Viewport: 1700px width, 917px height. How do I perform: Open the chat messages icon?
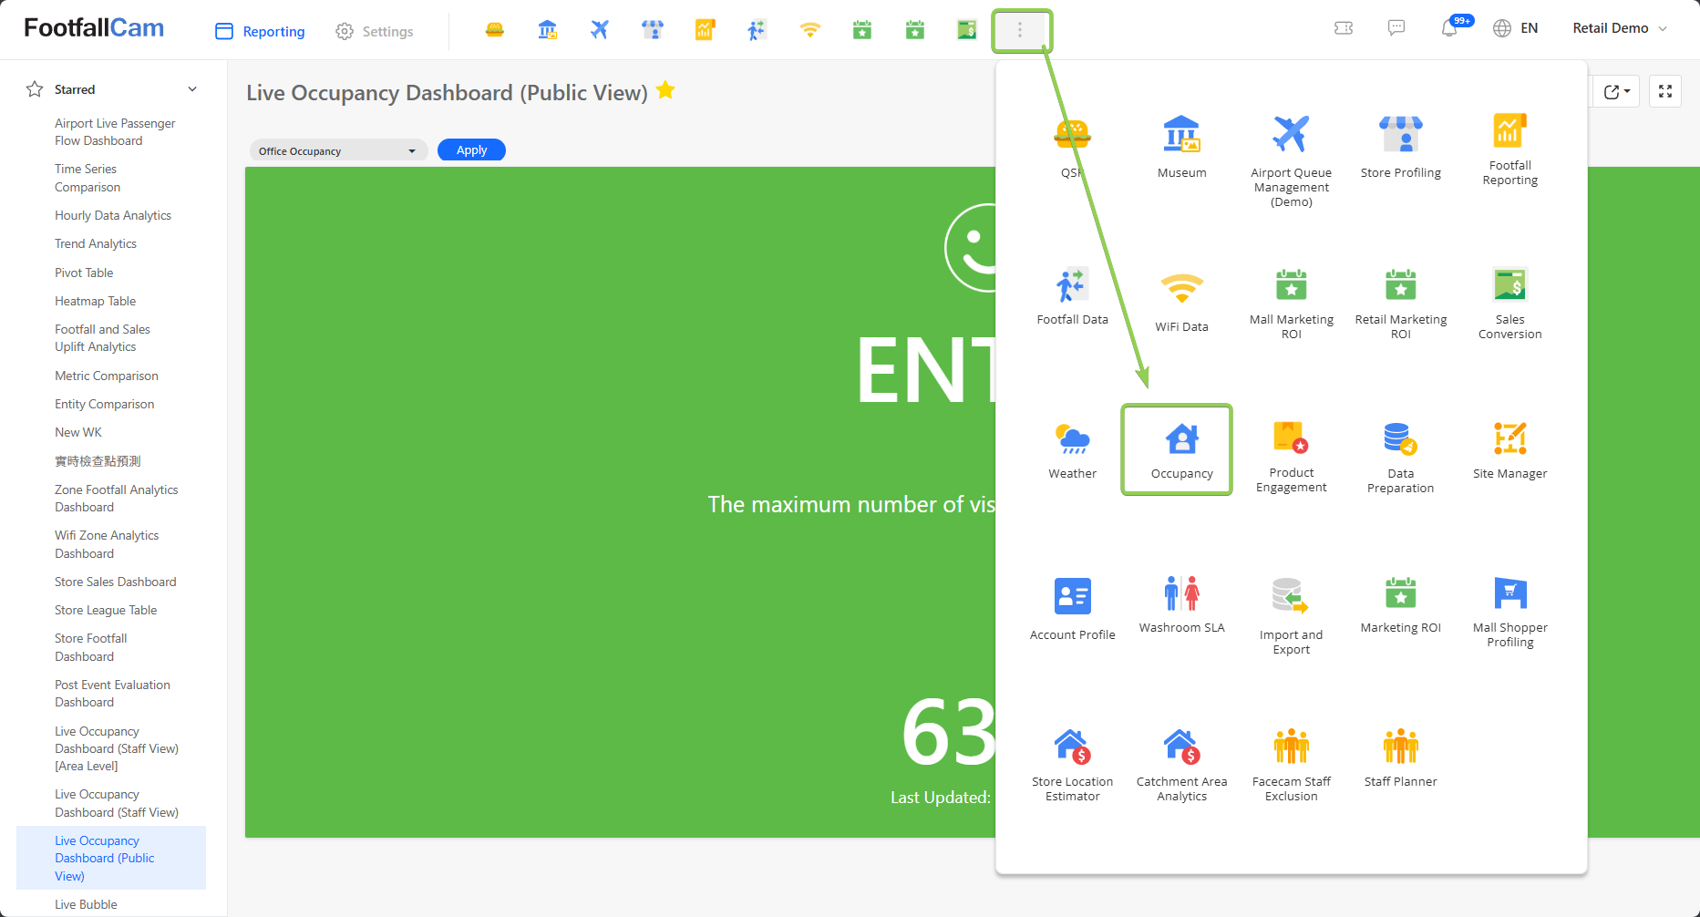pyautogui.click(x=1396, y=28)
